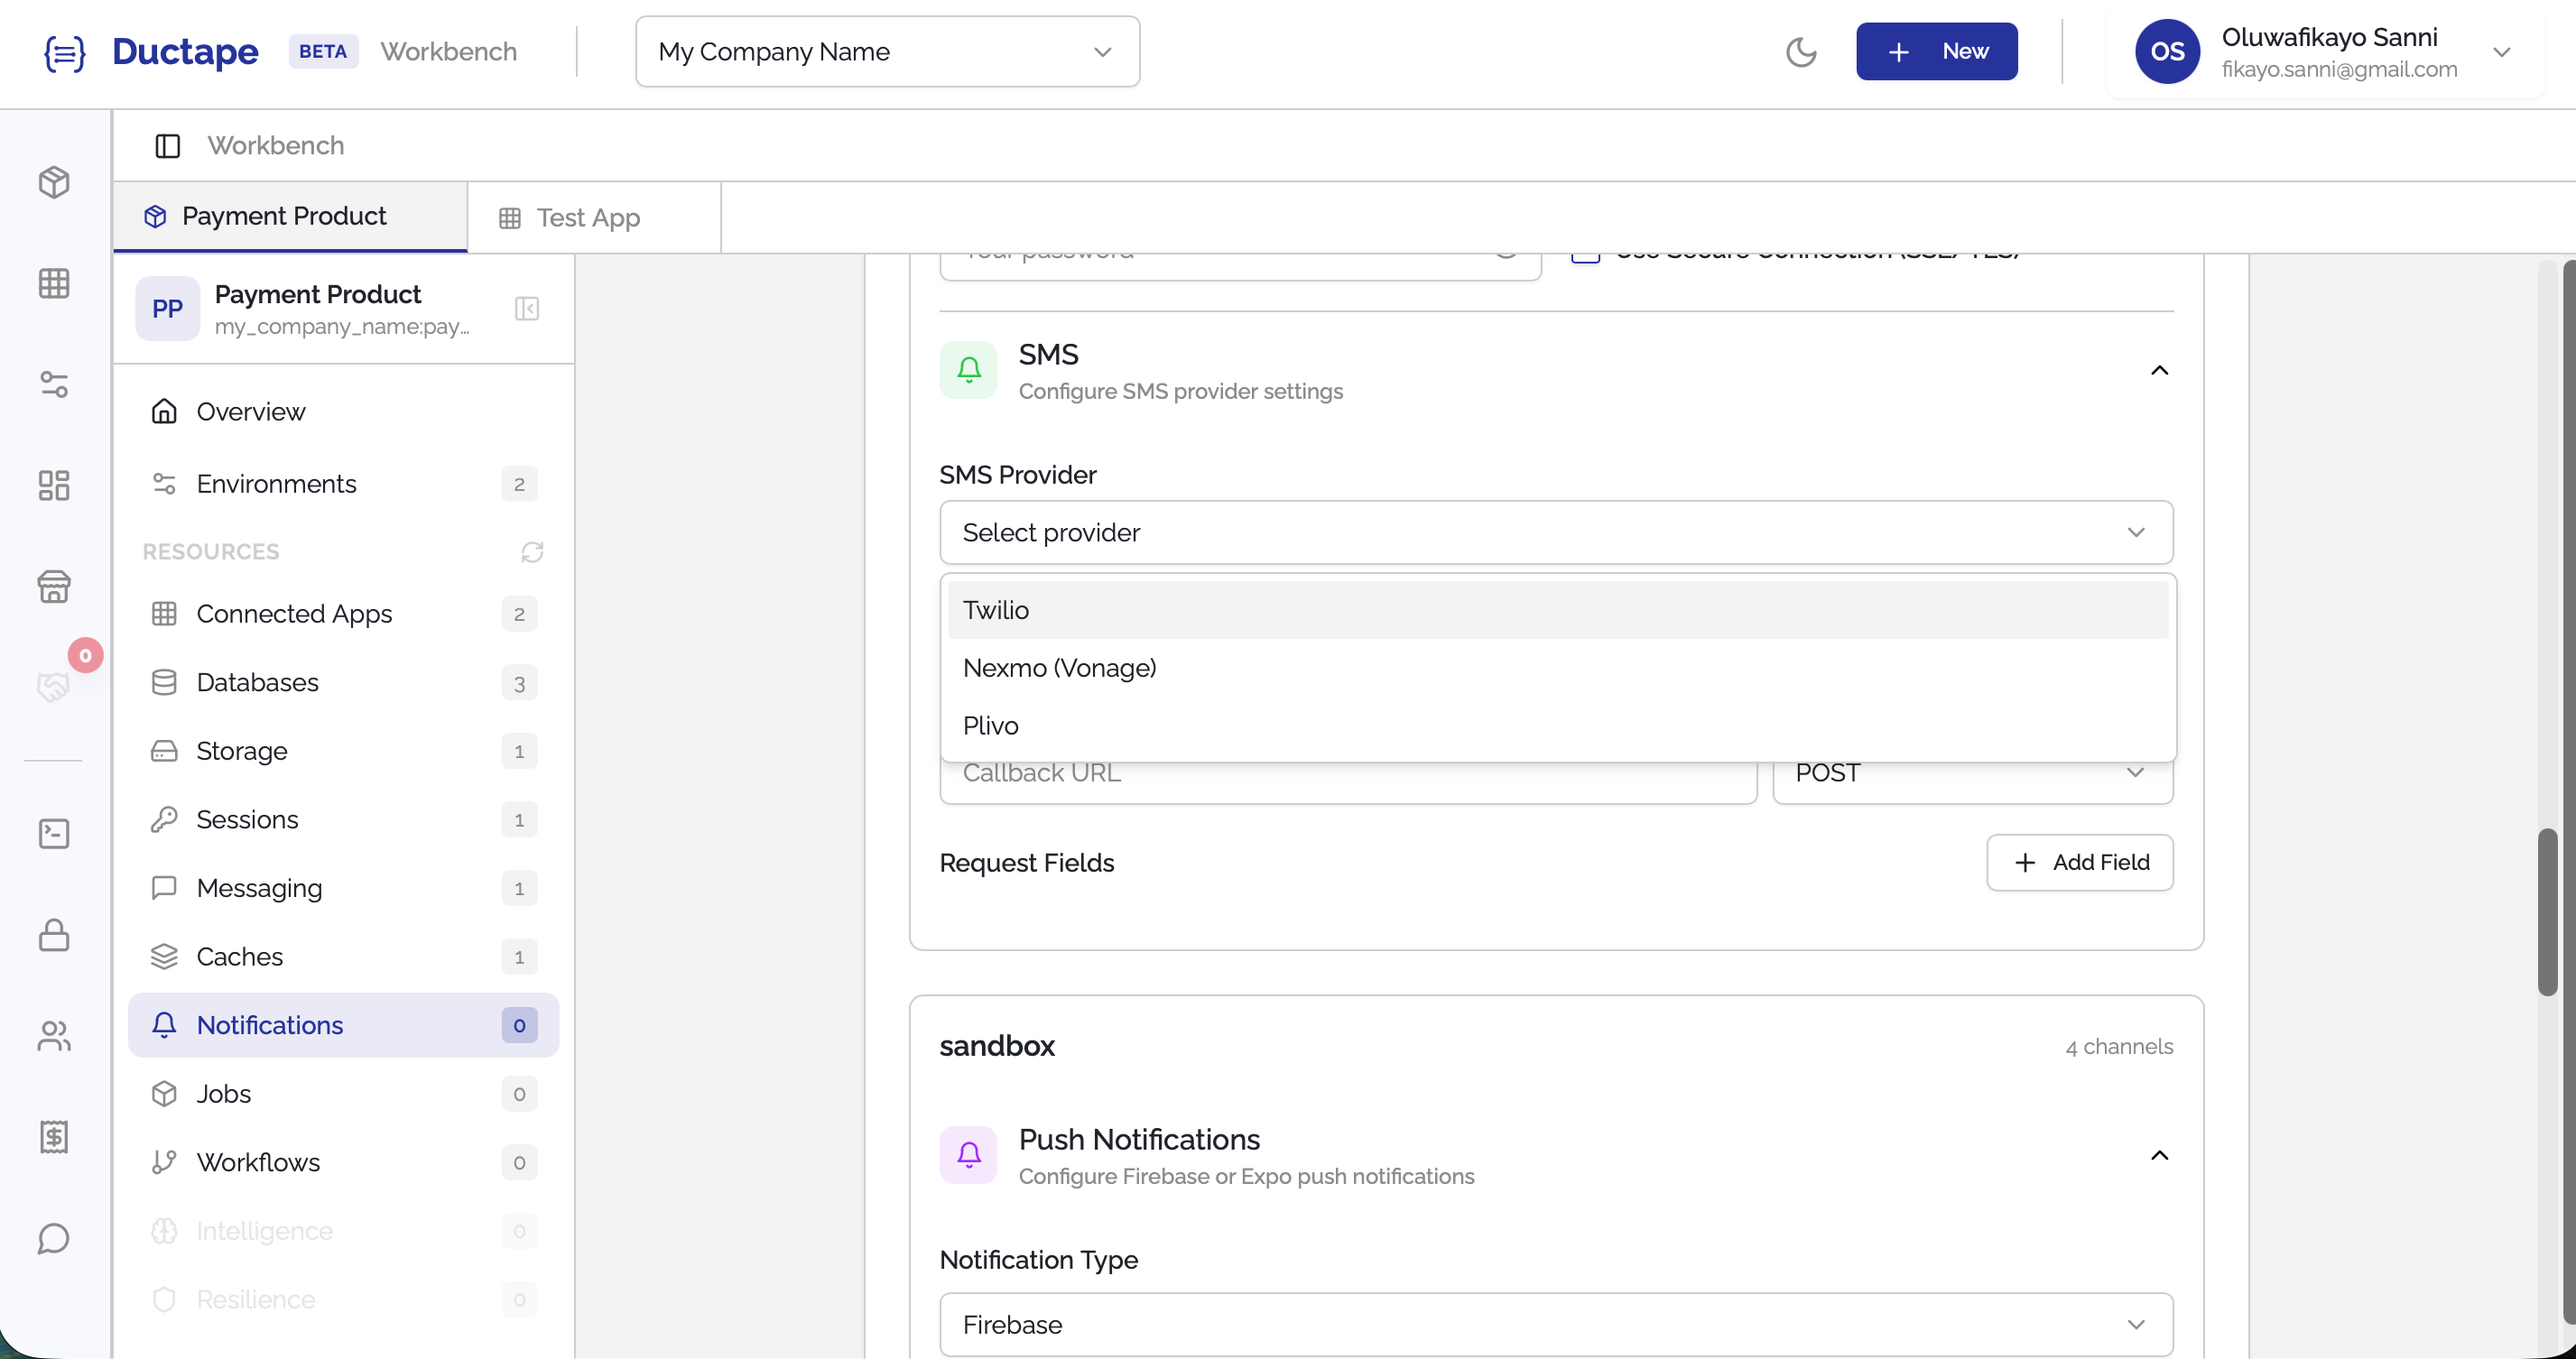Viewport: 2576px width, 1359px height.
Task: Open the Products icon in the left rail
Action: tap(54, 183)
